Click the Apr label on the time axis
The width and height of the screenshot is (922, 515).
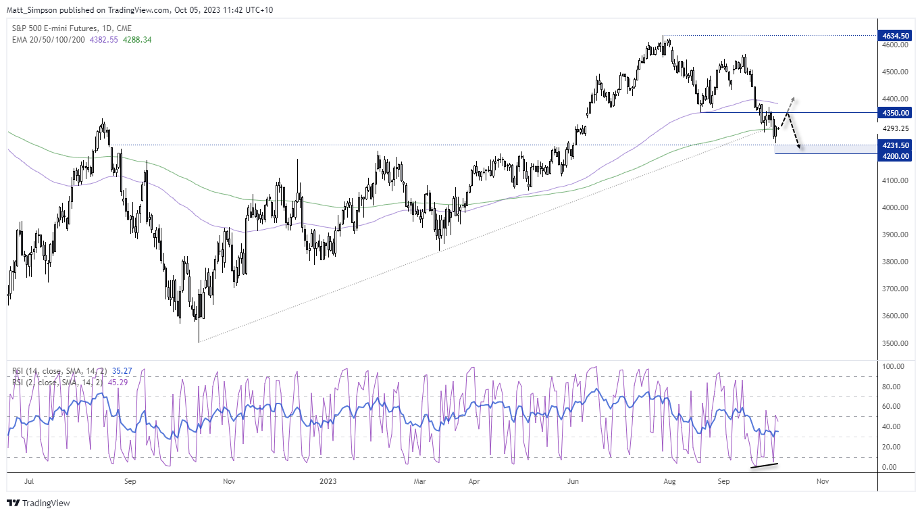tap(475, 482)
